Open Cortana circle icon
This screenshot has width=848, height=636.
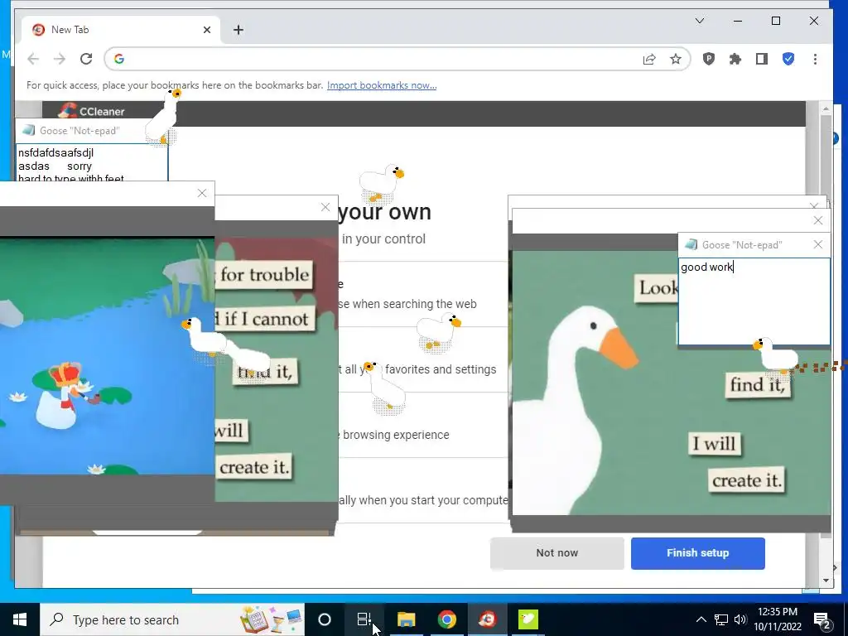[x=325, y=619]
